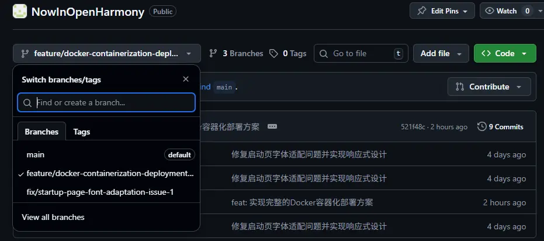This screenshot has width=544, height=241.
Task: Click the pin icon in Edit Pins
Action: pos(422,11)
